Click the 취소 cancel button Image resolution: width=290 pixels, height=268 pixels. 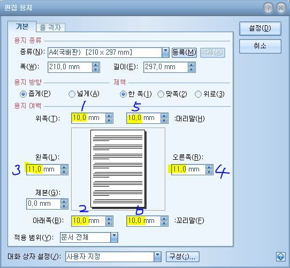tap(260, 46)
